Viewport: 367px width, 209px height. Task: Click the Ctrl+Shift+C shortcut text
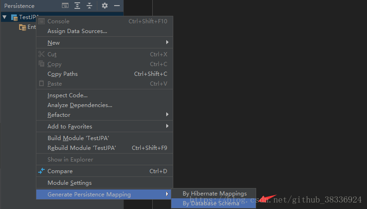point(150,74)
